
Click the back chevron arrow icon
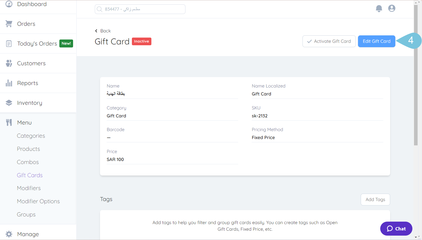pyautogui.click(x=96, y=31)
